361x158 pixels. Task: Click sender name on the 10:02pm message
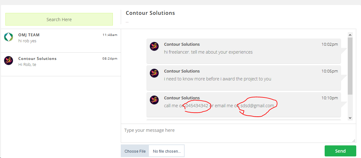[x=182, y=44]
